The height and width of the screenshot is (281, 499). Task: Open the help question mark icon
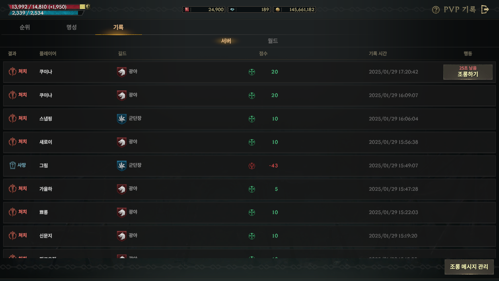click(436, 10)
